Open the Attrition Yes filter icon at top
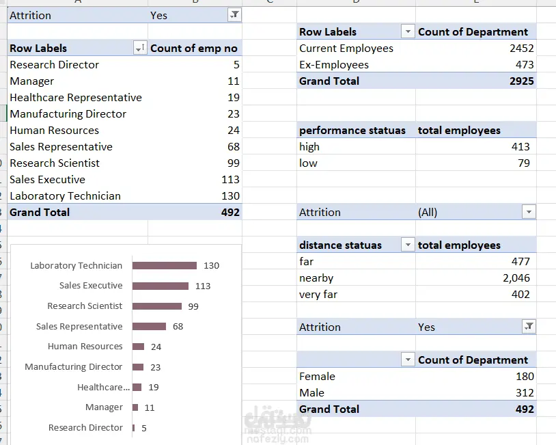556x445 pixels. click(234, 15)
